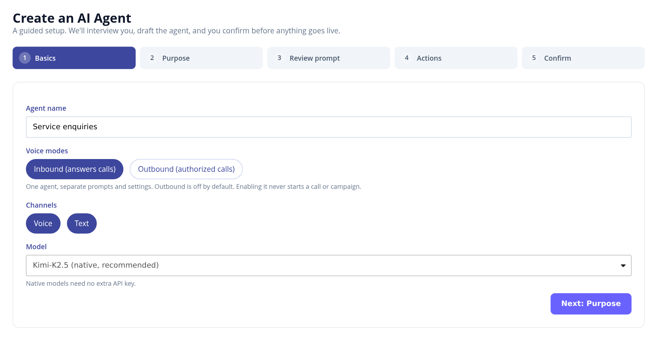Toggle the Voice channel chip
This screenshot has height=350, width=658.
tap(43, 224)
